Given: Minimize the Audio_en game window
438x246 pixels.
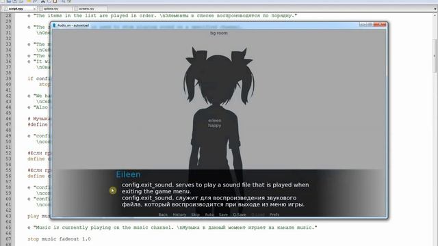Looking at the screenshot, I should (362, 25).
